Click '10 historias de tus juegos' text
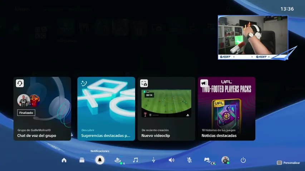Image resolution: width=305 pixels, height=171 pixels. pos(218,130)
